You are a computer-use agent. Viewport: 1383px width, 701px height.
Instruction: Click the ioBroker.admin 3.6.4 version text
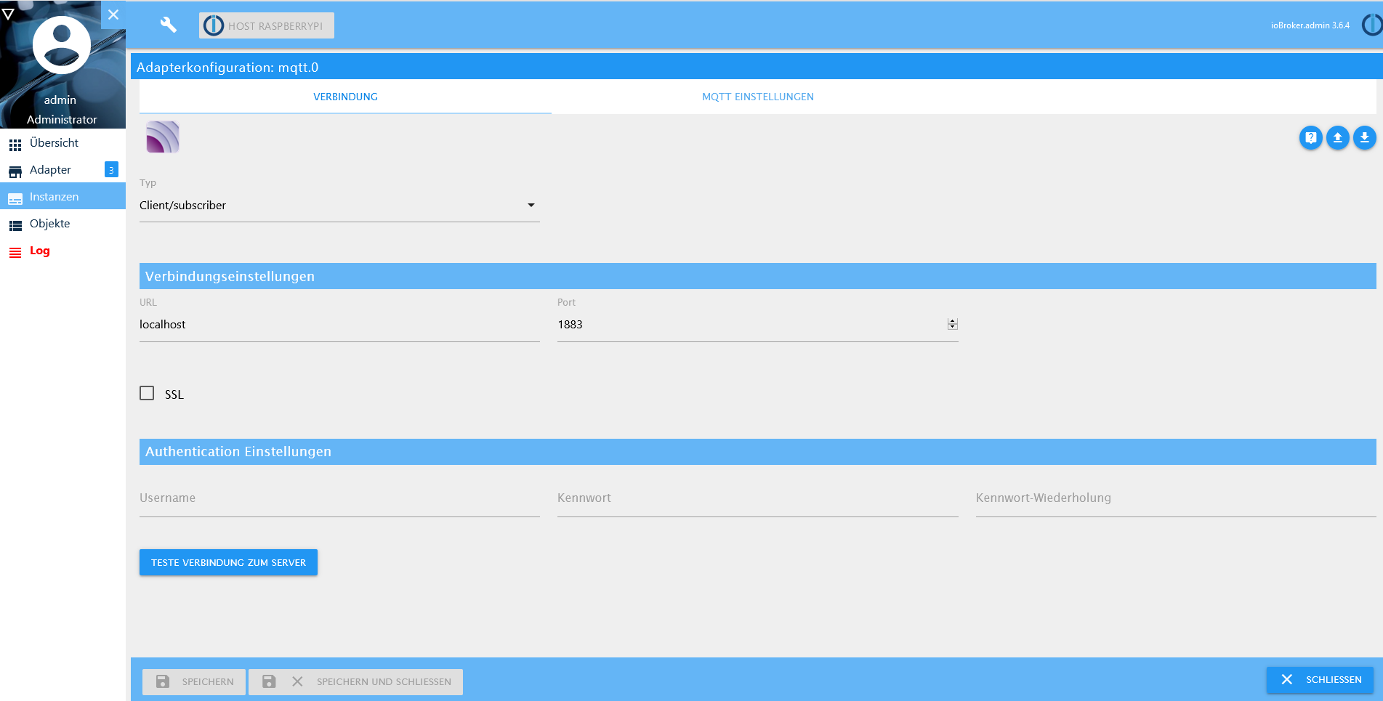[1310, 25]
